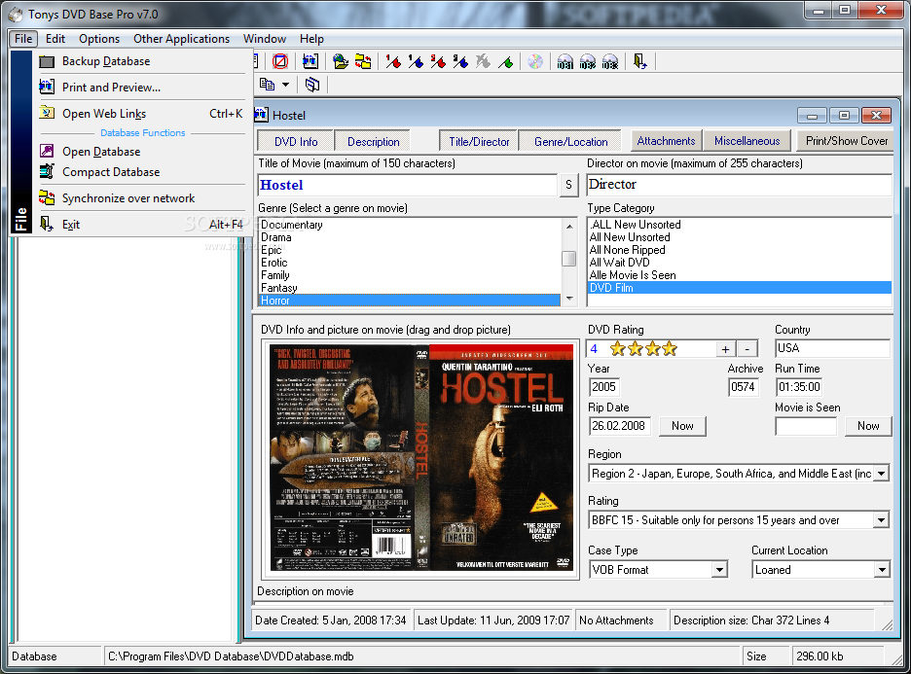Click the Run Time field
Screen dimensions: 911x674
point(799,387)
